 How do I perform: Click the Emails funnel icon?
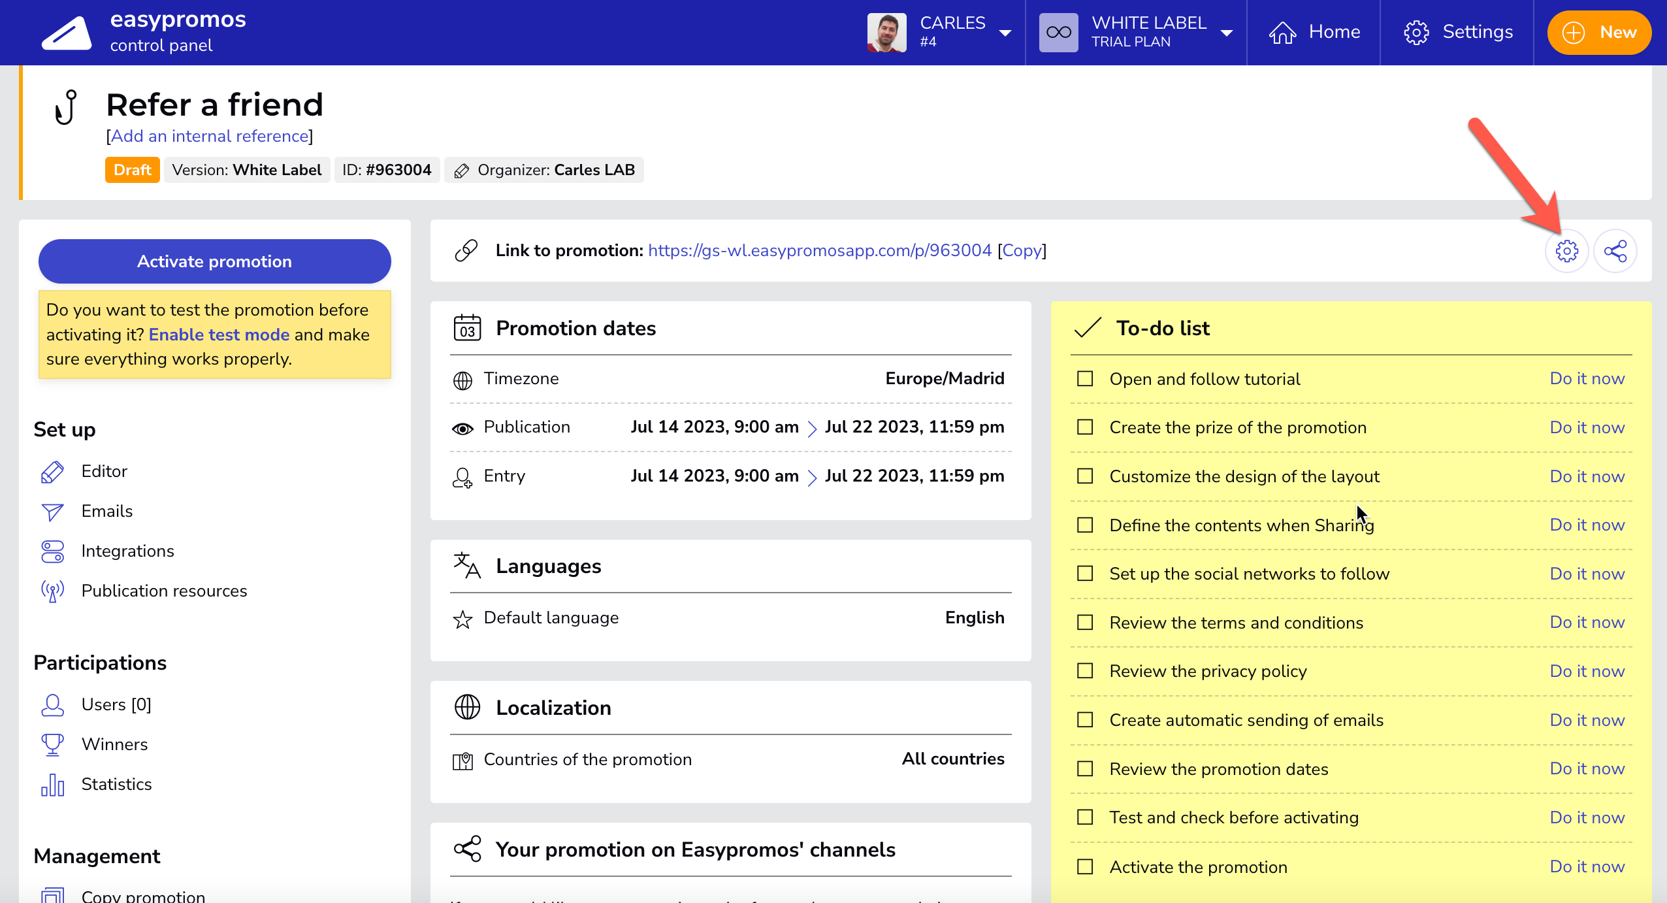click(x=52, y=512)
